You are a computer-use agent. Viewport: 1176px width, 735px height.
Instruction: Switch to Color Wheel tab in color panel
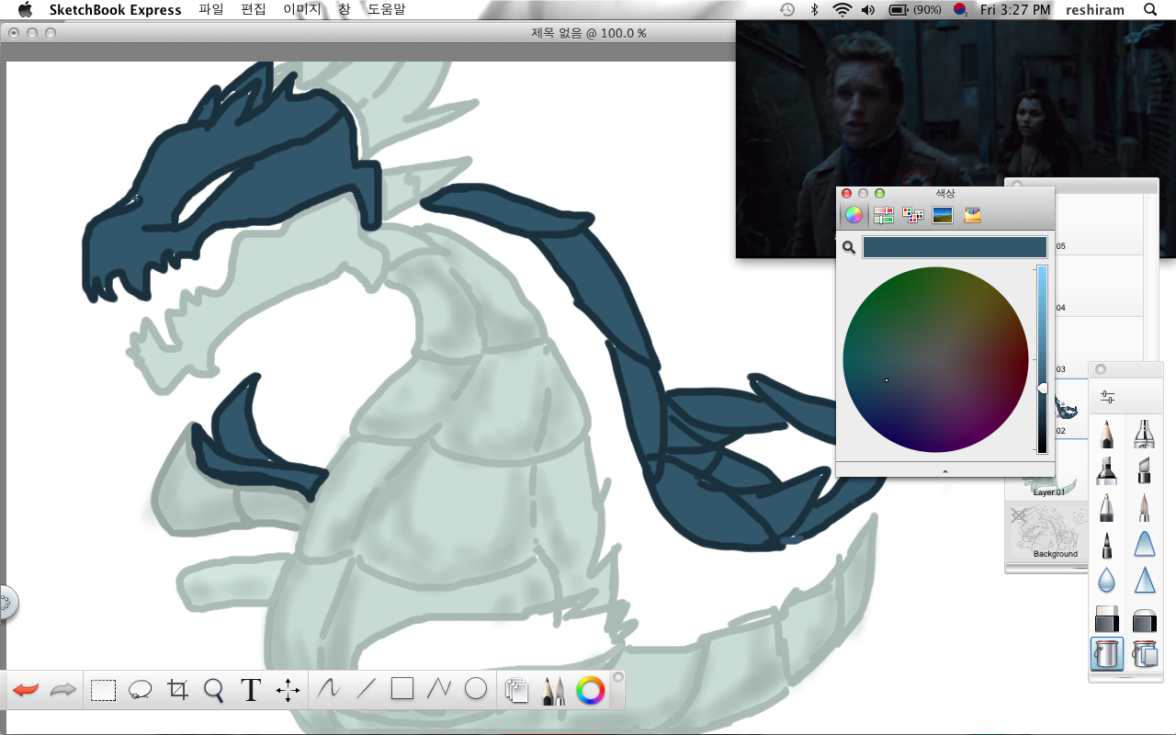854,215
